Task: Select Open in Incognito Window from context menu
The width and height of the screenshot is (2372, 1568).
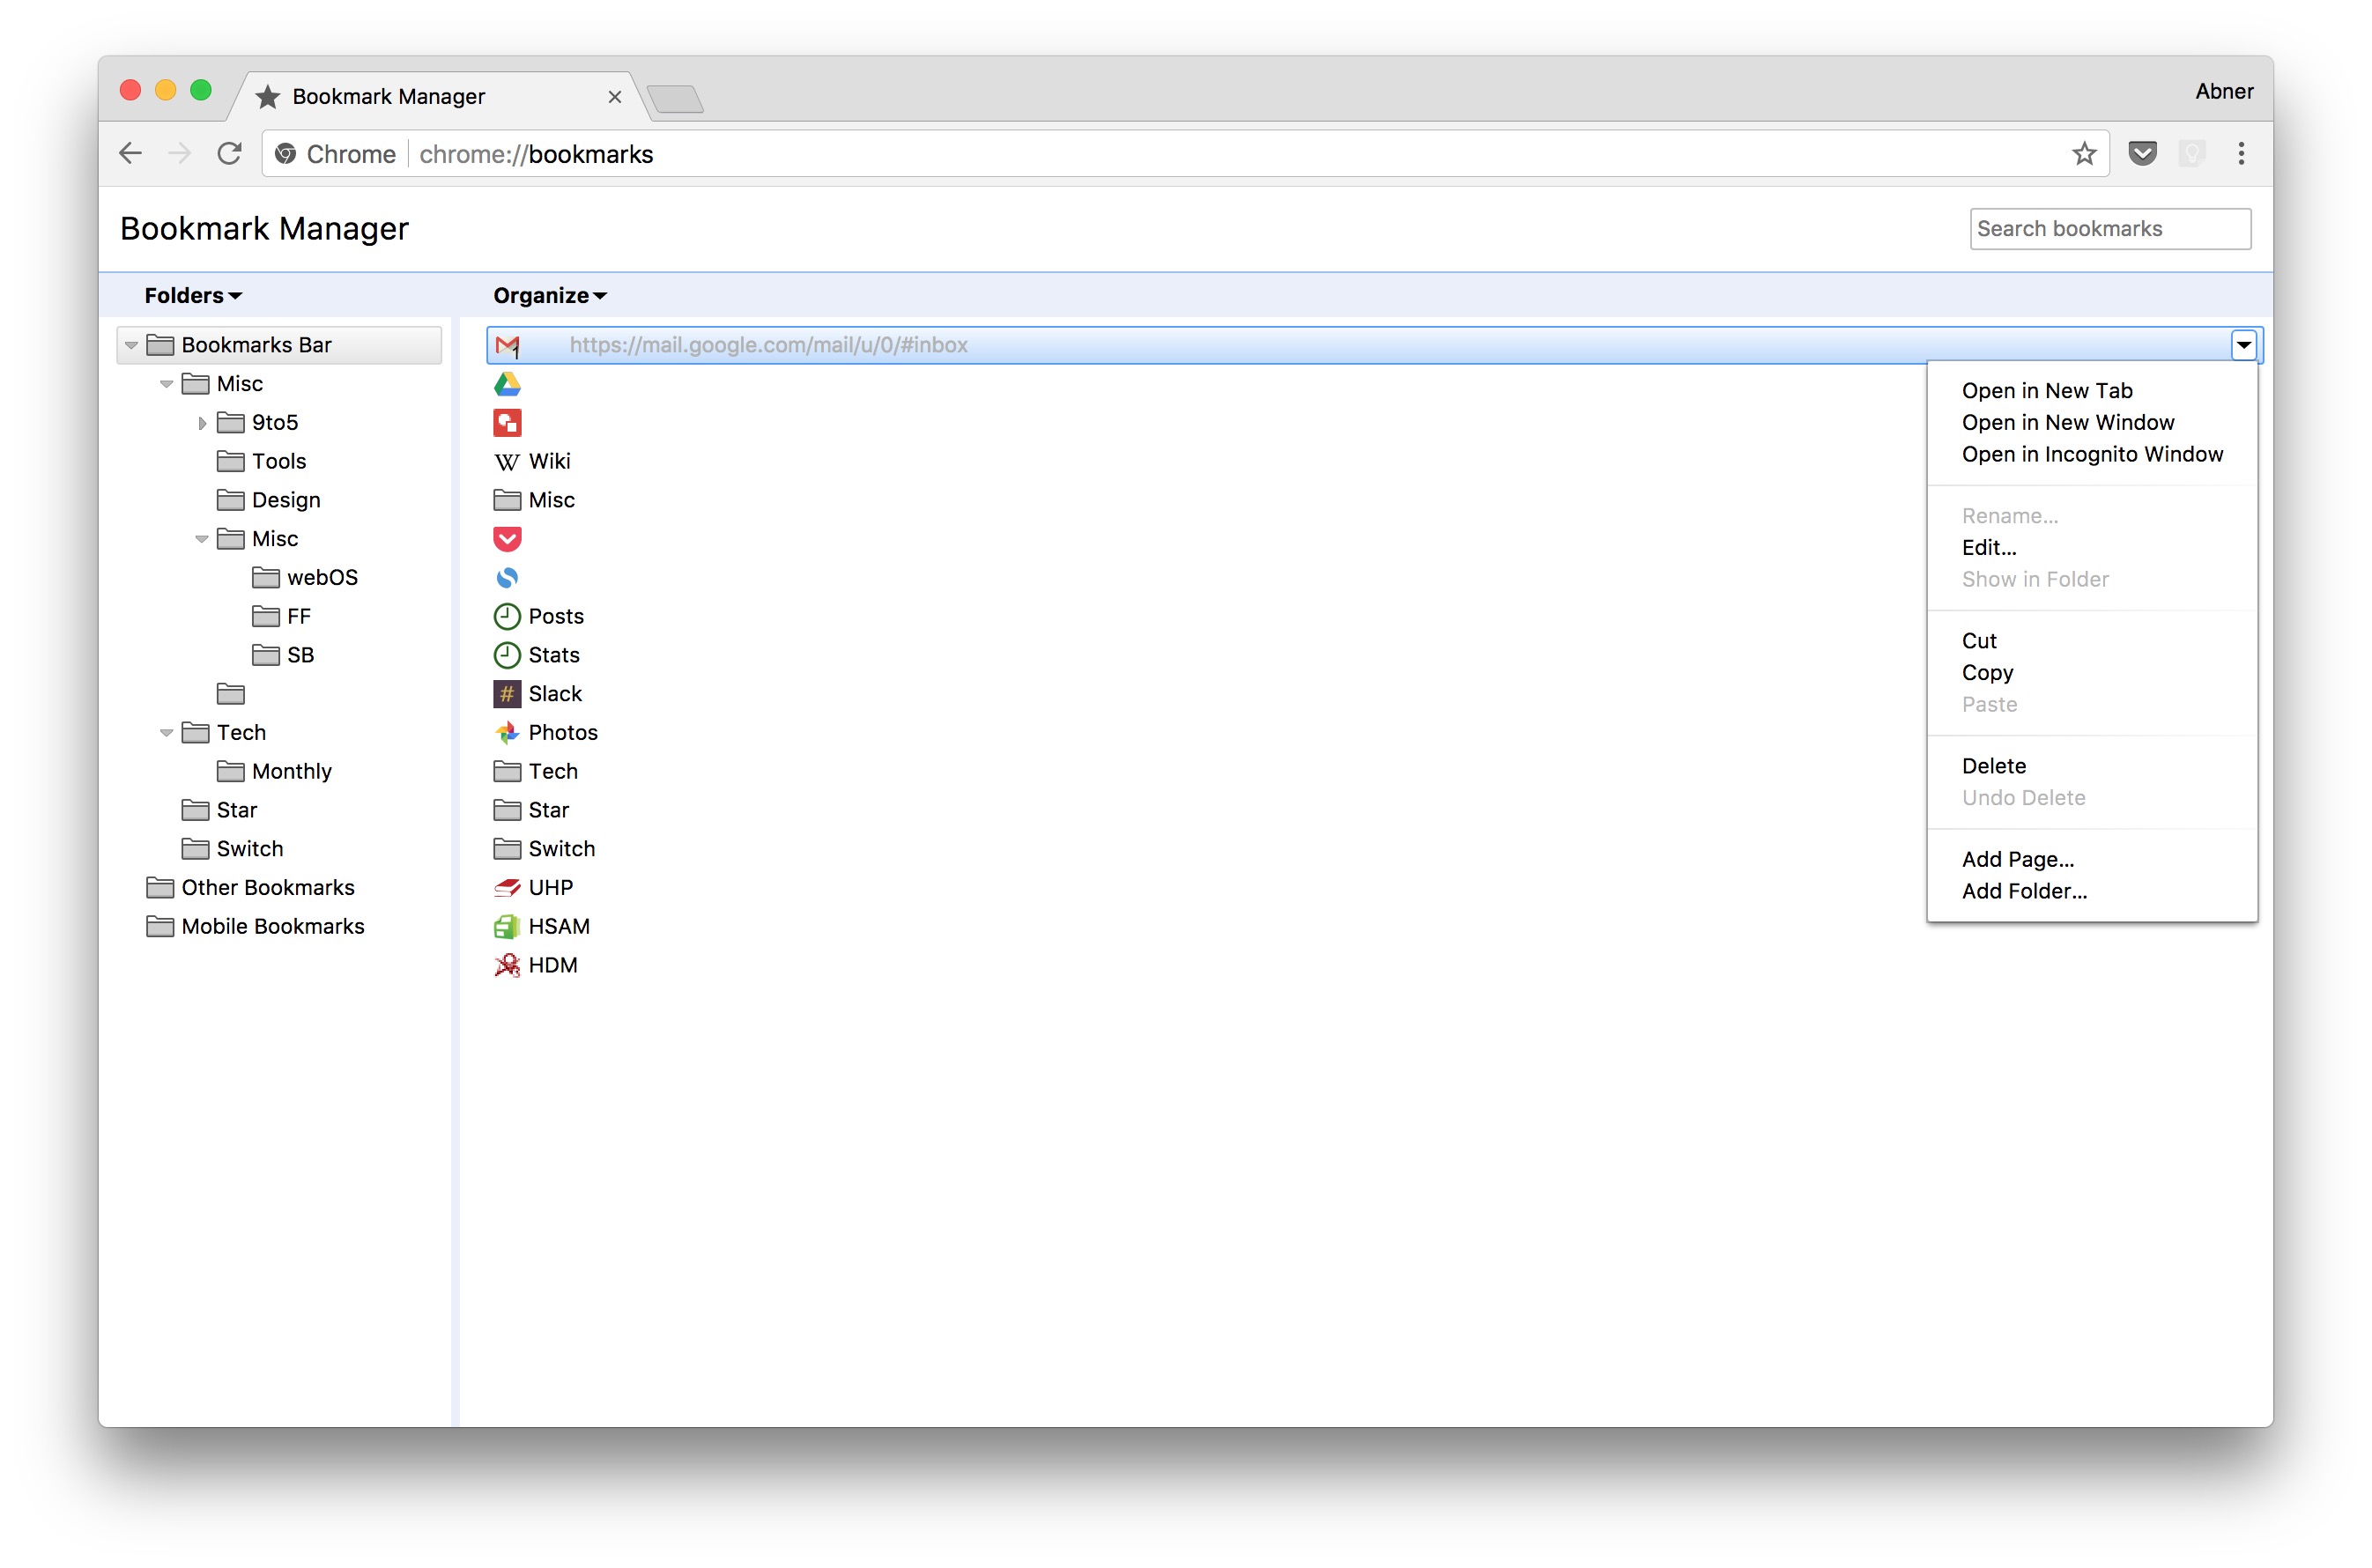Action: point(2092,454)
